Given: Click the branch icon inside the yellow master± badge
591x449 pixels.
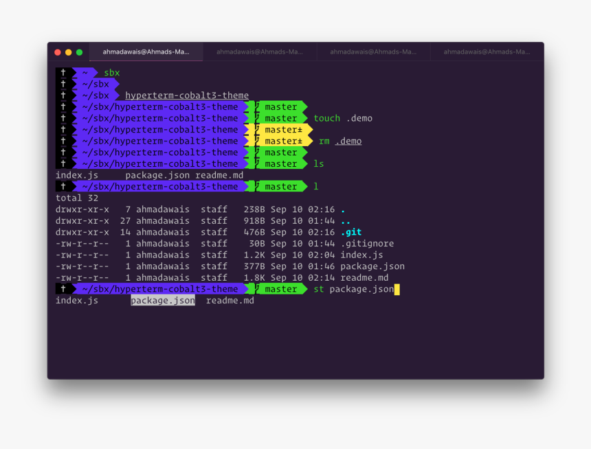Looking at the screenshot, I should click(256, 129).
